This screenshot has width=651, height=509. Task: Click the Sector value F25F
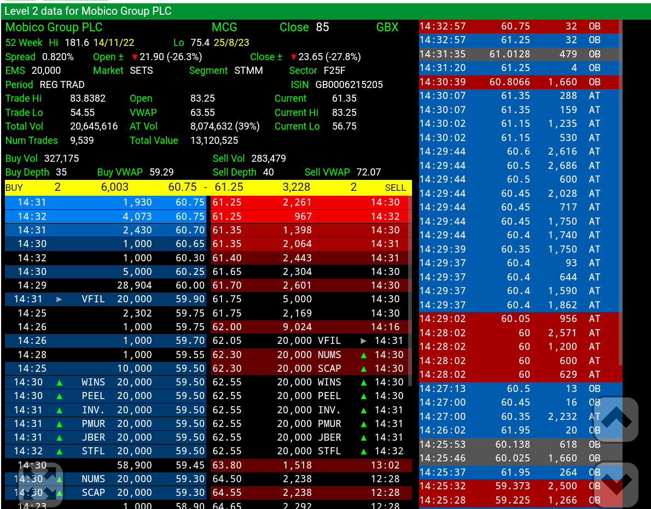click(335, 71)
